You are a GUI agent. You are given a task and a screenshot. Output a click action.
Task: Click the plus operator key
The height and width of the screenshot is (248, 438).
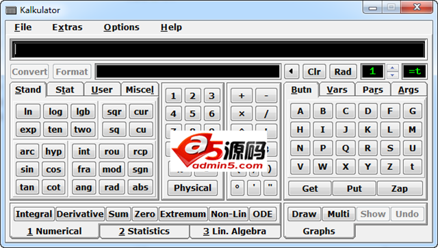point(242,96)
